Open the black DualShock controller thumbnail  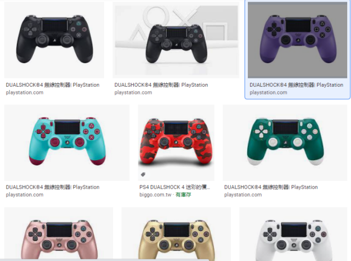pos(54,40)
